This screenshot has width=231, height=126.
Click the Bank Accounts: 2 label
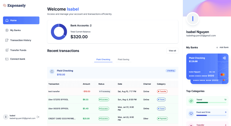pyautogui.click(x=81, y=25)
